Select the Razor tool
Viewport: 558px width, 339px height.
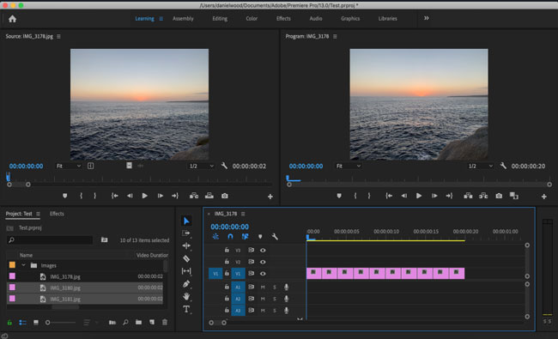(x=186, y=258)
